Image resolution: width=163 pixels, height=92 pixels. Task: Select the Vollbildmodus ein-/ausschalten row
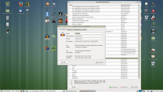click(103, 15)
